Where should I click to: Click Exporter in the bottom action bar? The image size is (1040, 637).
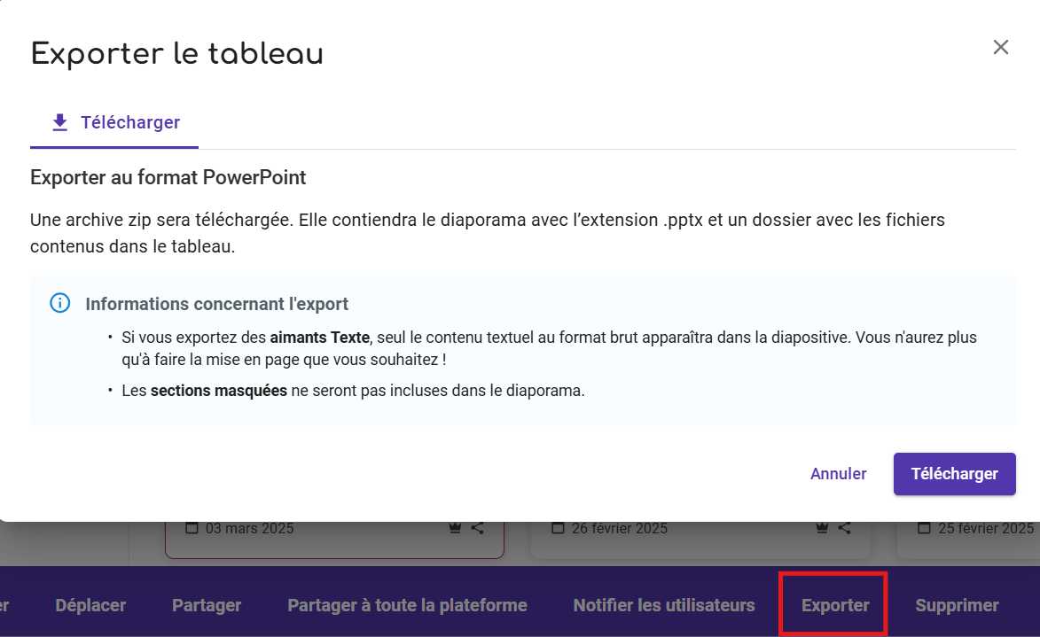pos(835,606)
